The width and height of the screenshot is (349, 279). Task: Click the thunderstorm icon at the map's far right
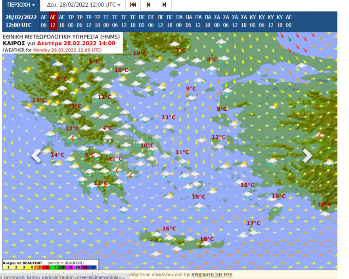[319, 136]
